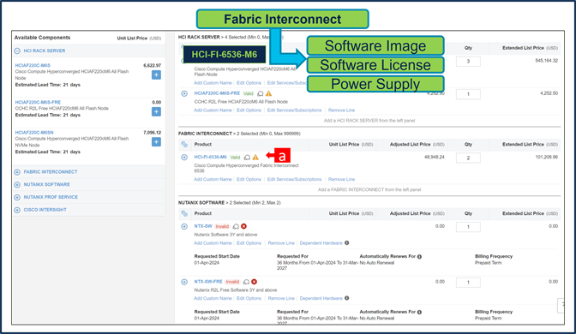Click the 48,948.24 adjusted list price
The width and height of the screenshot is (576, 334).
[x=435, y=157]
